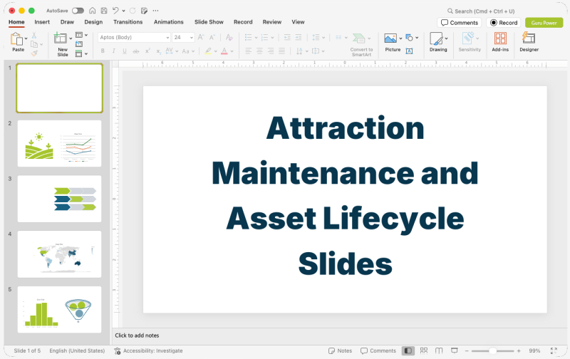Toggle Underline formatting
The image size is (570, 359).
(x=125, y=51)
